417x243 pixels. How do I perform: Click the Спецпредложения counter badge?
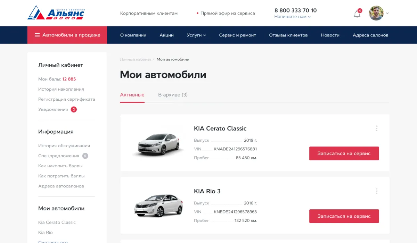85,156
